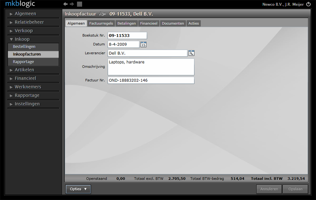Click the supplier search lookup icon
This screenshot has width=316, height=200.
(191, 53)
